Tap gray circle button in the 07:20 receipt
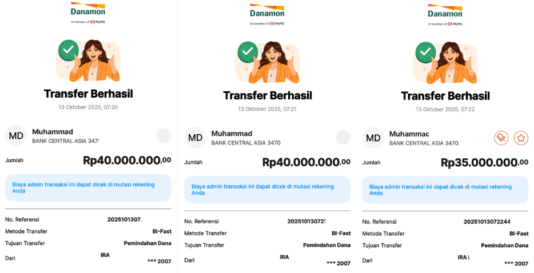Viewport: 534px width, 273px height. click(164, 135)
